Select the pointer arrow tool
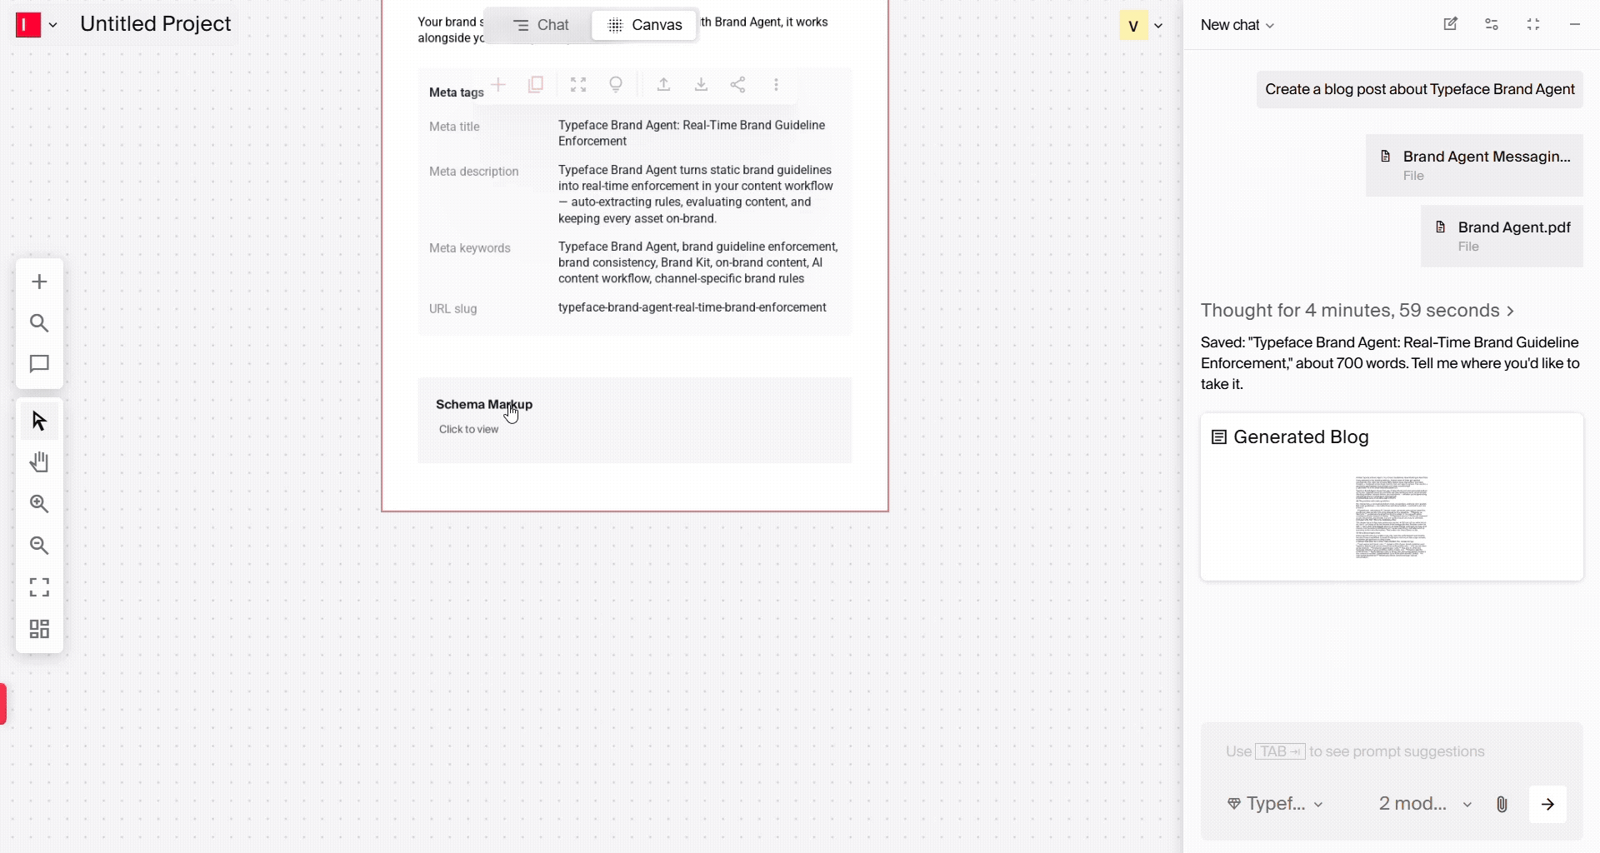1600x853 pixels. (x=39, y=421)
